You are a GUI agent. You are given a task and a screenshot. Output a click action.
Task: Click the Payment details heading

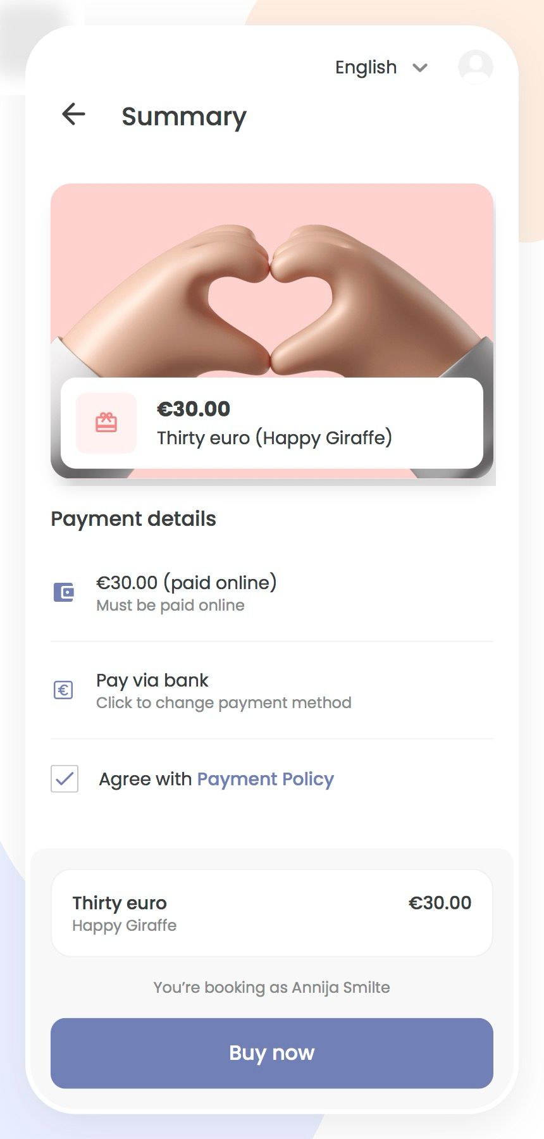133,519
